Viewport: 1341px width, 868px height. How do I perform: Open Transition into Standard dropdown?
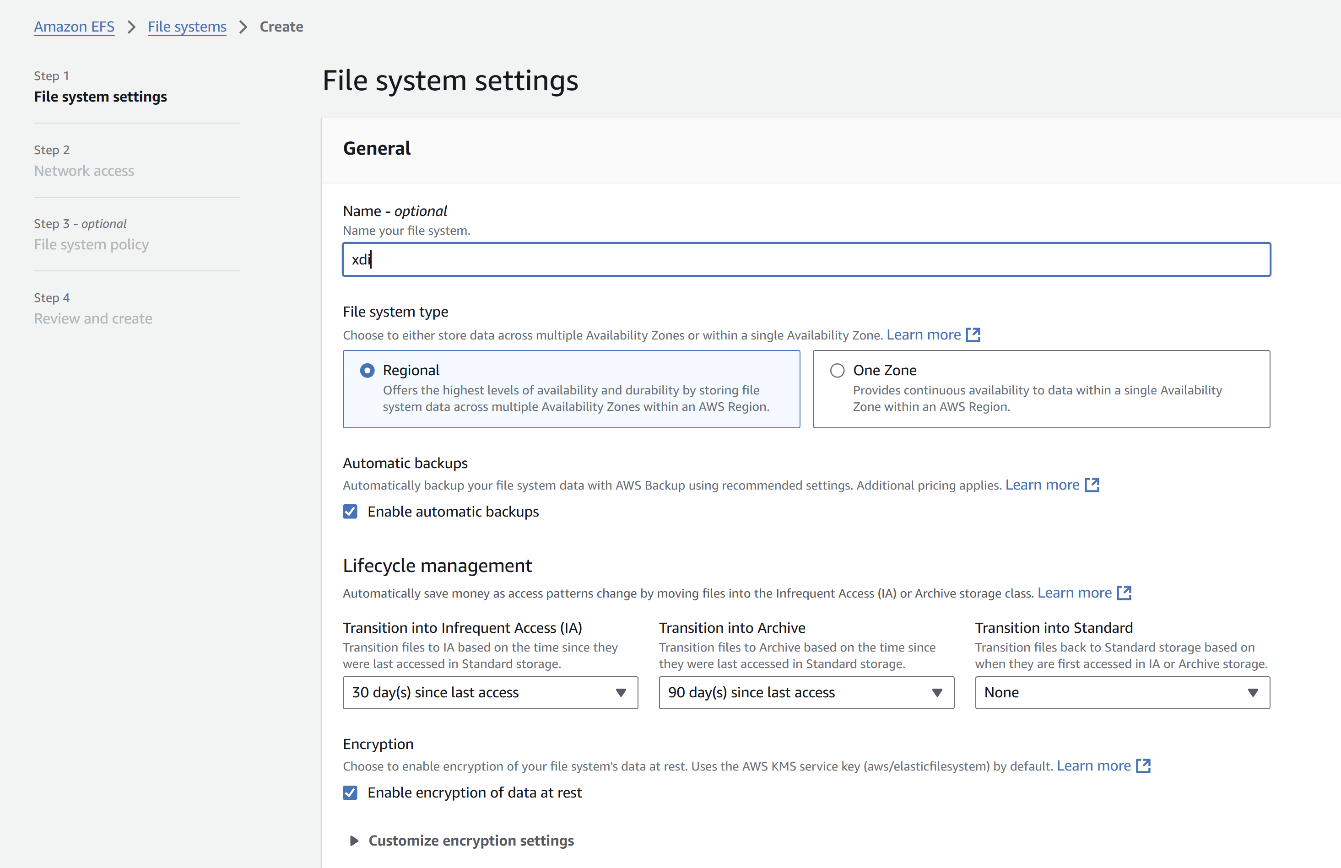click(1122, 692)
